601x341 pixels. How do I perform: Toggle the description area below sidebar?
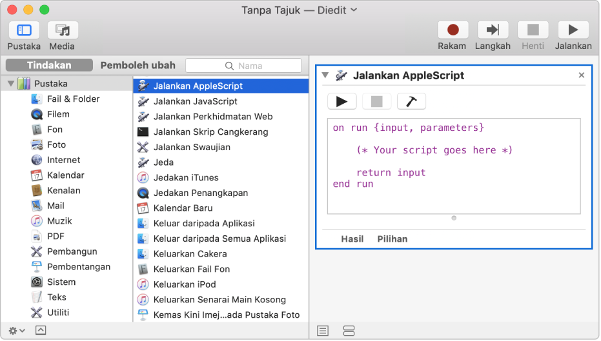coord(40,330)
